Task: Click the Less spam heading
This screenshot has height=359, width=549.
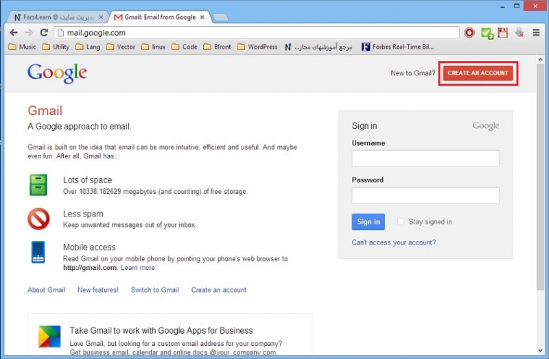Action: 83,214
